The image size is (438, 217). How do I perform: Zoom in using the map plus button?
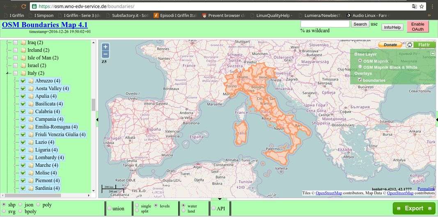105,47
